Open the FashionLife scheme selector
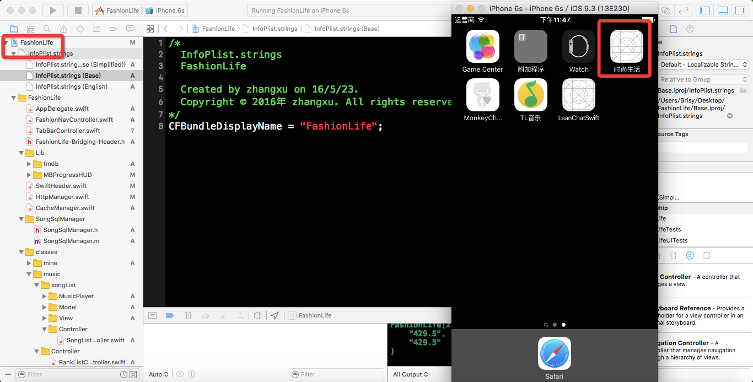 117,10
